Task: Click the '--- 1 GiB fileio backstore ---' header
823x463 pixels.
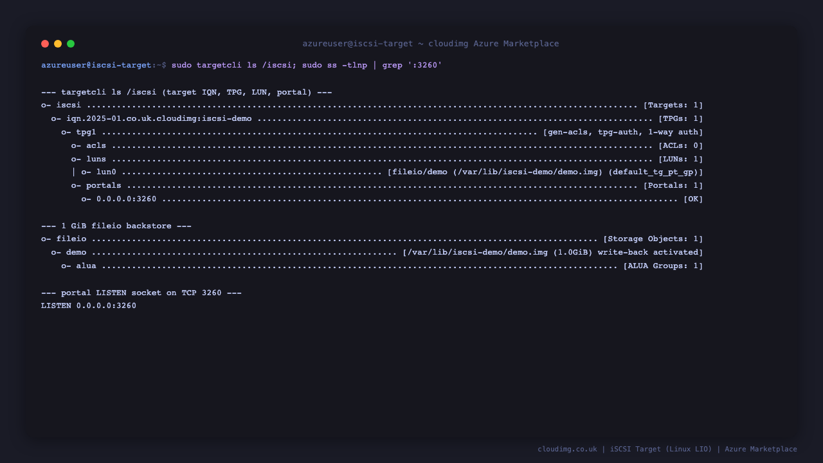Action: tap(116, 226)
